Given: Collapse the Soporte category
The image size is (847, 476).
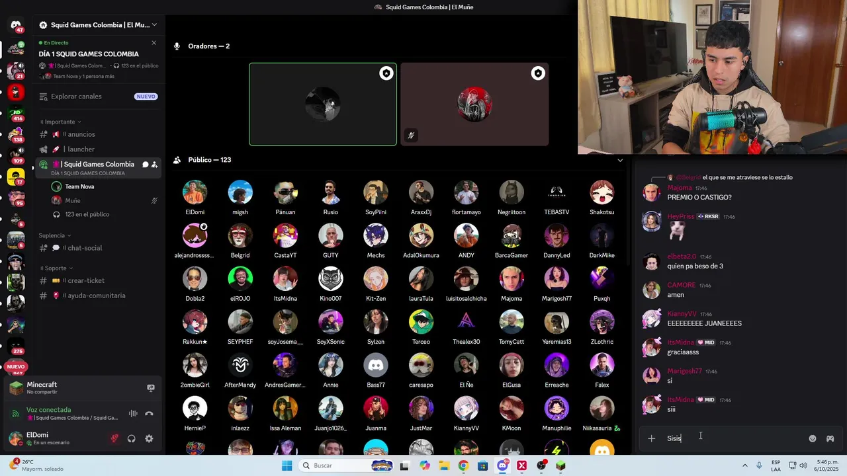Looking at the screenshot, I should [56, 268].
